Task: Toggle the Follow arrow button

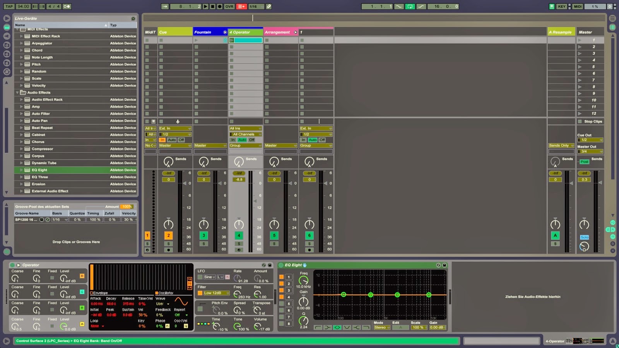Action: point(165,6)
